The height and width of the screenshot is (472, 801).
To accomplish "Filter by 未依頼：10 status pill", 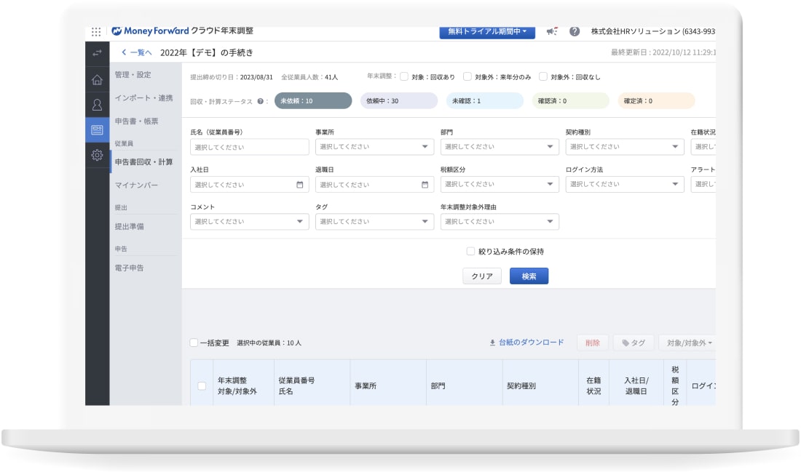I will tap(313, 101).
